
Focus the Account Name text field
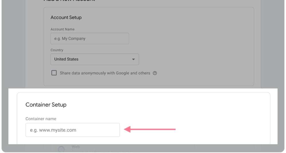point(90,39)
